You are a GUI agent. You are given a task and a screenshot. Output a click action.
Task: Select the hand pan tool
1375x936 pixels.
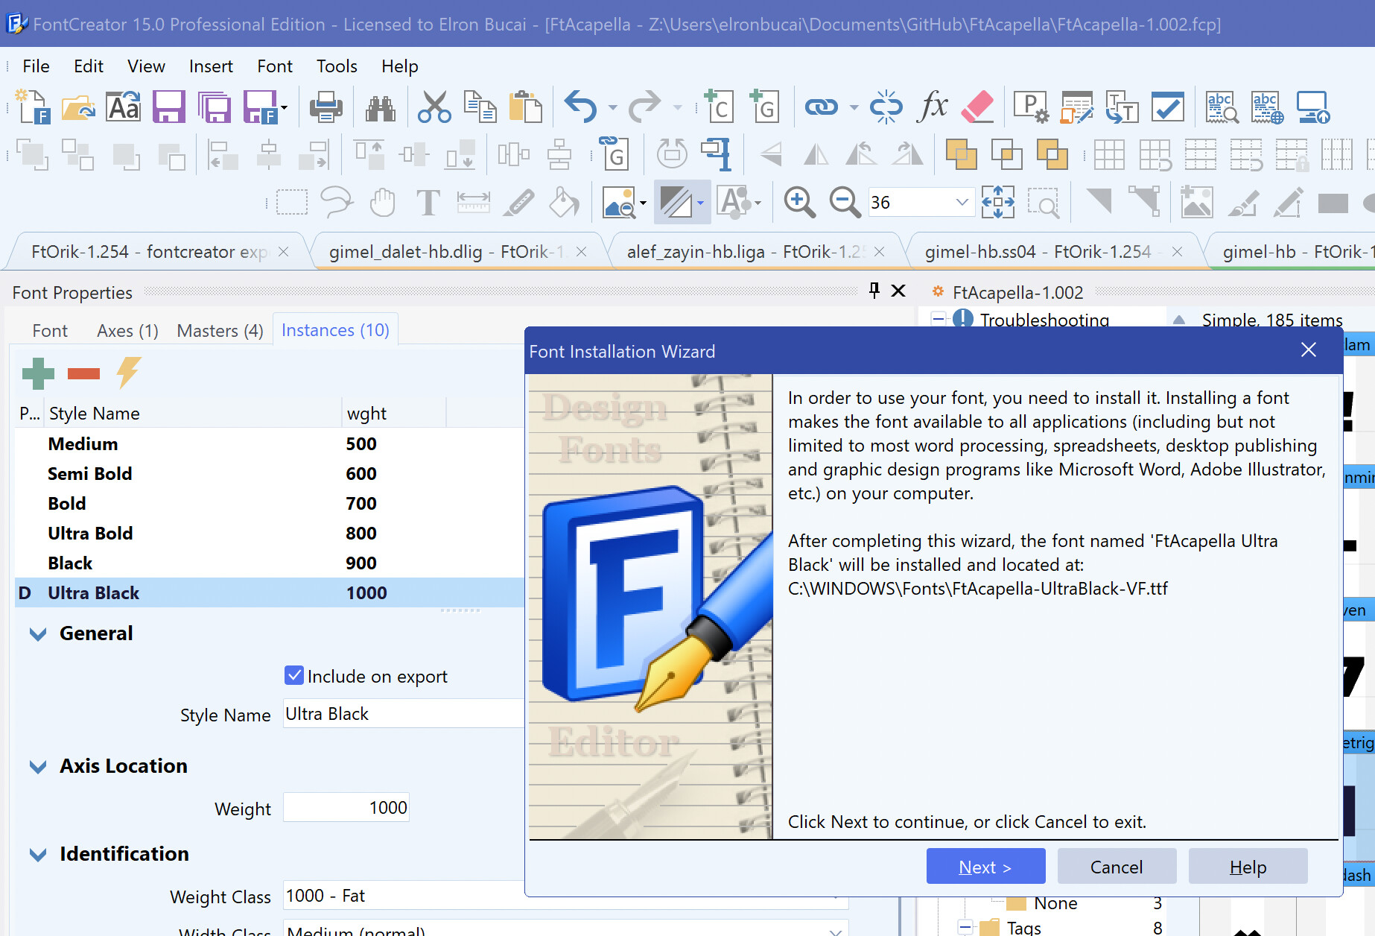pos(383,202)
